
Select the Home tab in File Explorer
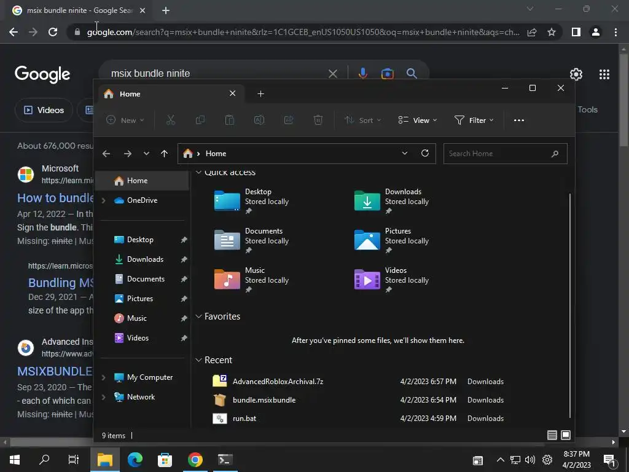coord(172,94)
